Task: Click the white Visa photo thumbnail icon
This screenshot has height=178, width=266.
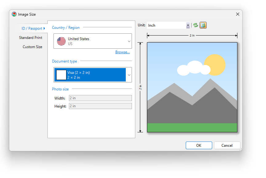Action: click(61, 75)
